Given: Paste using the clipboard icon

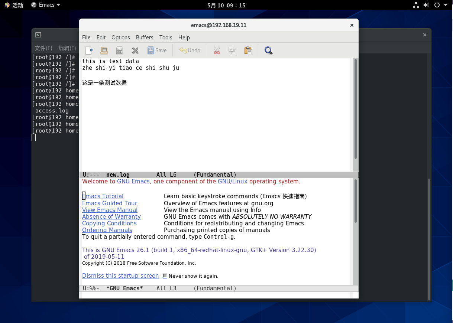Looking at the screenshot, I should (248, 50).
